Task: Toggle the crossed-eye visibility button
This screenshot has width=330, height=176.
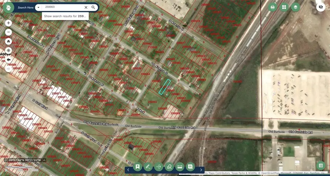Action: click(321, 7)
